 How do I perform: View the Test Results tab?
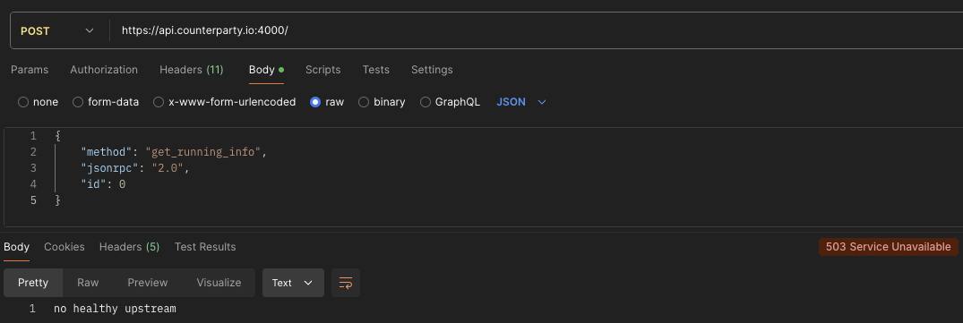click(x=205, y=246)
